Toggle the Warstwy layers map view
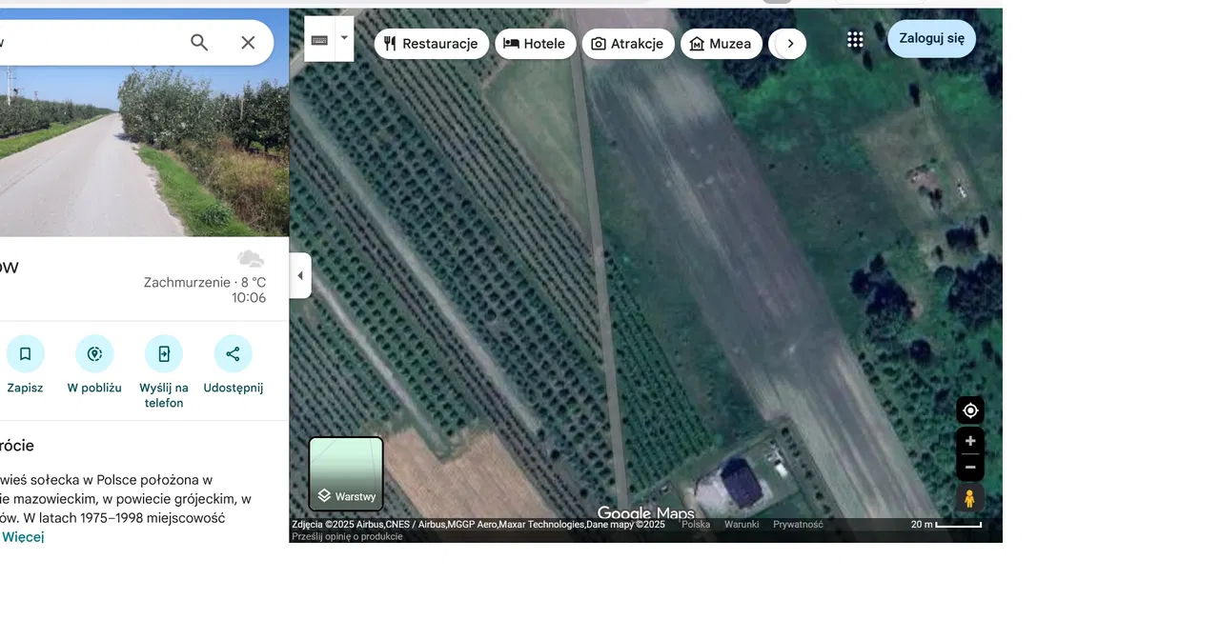This screenshot has height=640, width=1220. coord(346,474)
